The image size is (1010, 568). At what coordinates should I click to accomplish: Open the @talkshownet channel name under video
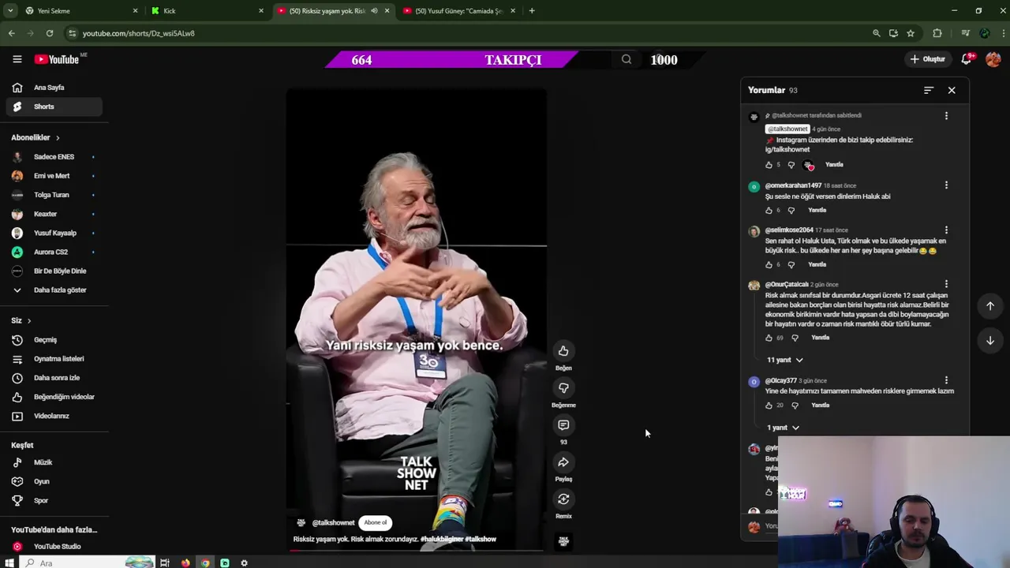click(x=333, y=523)
